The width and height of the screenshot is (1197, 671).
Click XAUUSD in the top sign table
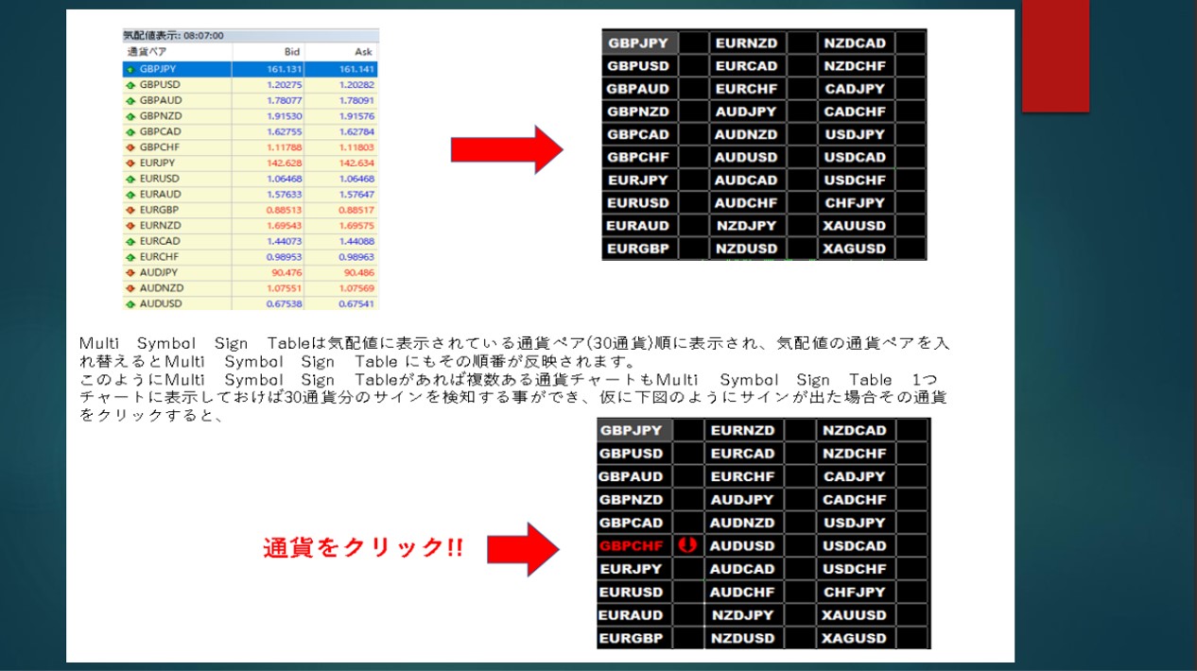point(855,226)
